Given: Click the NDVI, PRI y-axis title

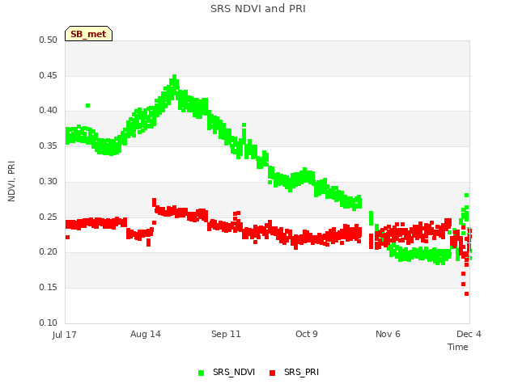Looking at the screenshot, I should pos(11,181).
